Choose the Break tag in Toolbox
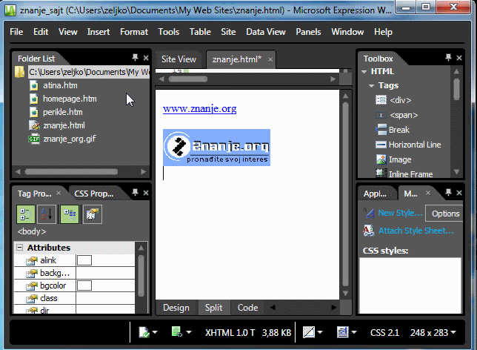 (x=398, y=130)
